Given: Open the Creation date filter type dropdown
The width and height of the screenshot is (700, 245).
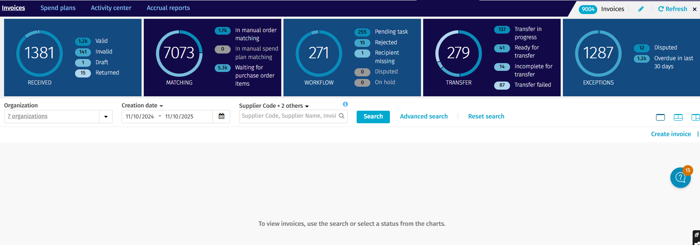Looking at the screenshot, I should pos(161,106).
